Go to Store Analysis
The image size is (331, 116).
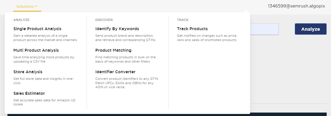coord(28,72)
